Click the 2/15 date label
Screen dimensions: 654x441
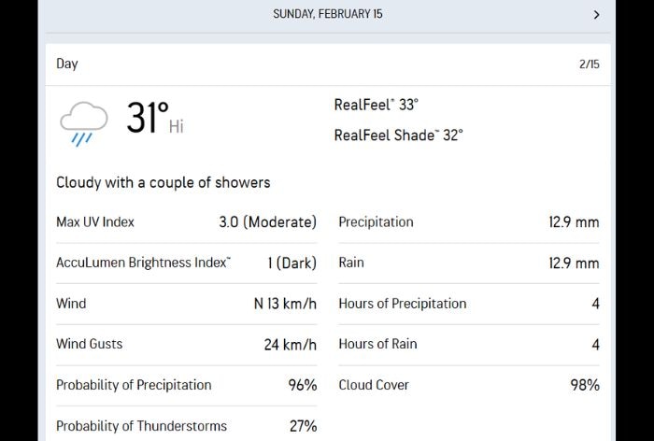point(589,64)
